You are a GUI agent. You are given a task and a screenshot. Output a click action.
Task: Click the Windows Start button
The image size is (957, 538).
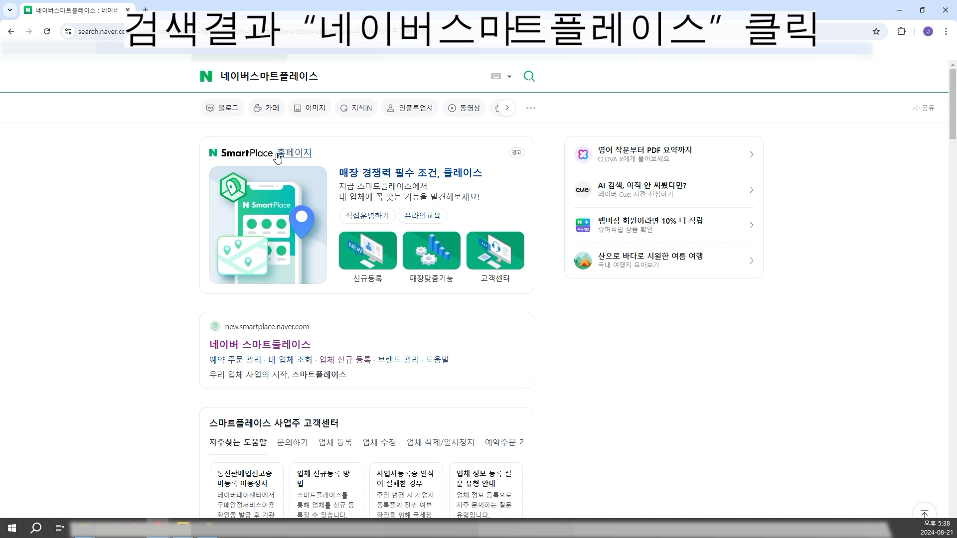coord(12,528)
